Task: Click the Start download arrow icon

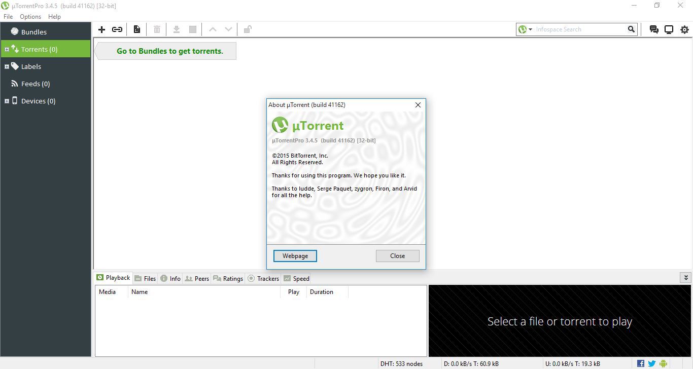Action: 177,29
